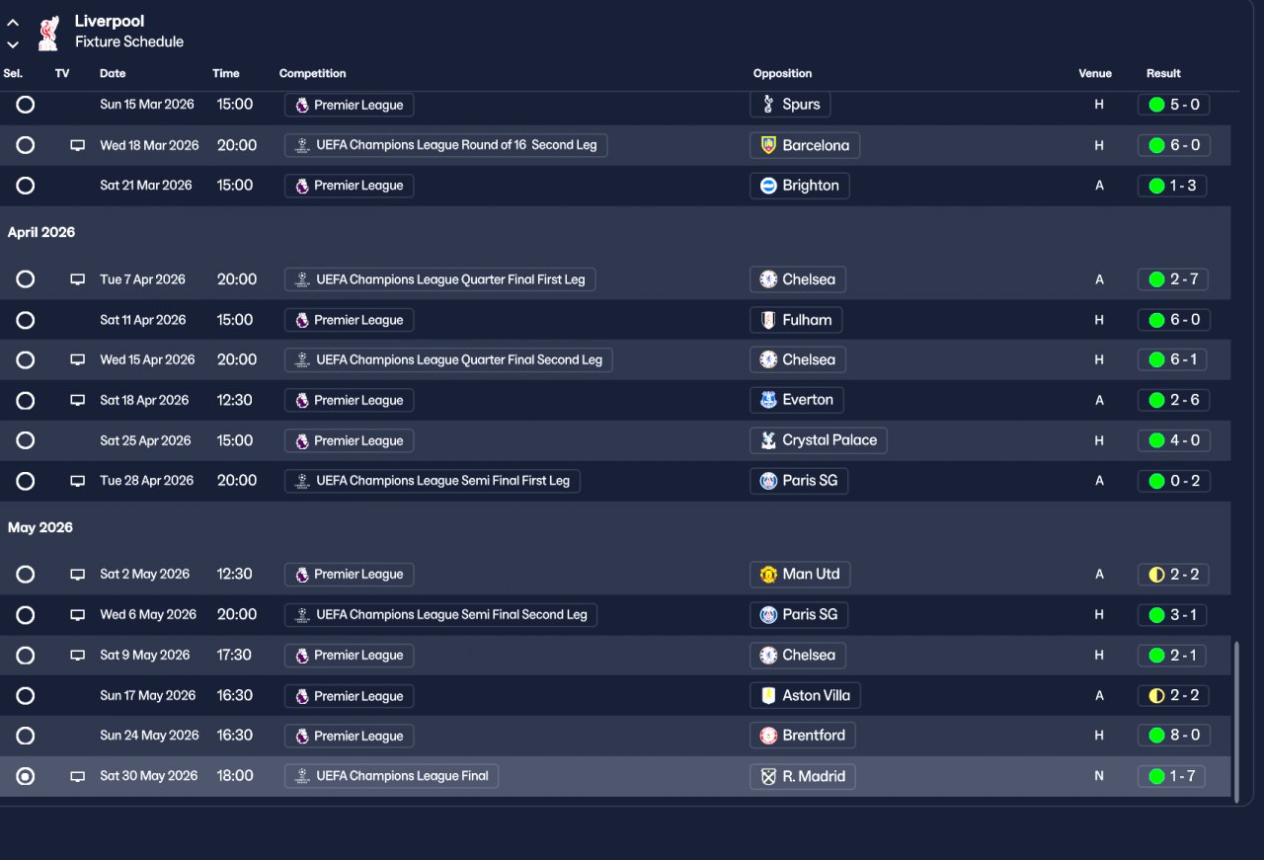Open the 2 - 2 result against Aston Villa
Screen dimensions: 1264x860
click(1173, 696)
